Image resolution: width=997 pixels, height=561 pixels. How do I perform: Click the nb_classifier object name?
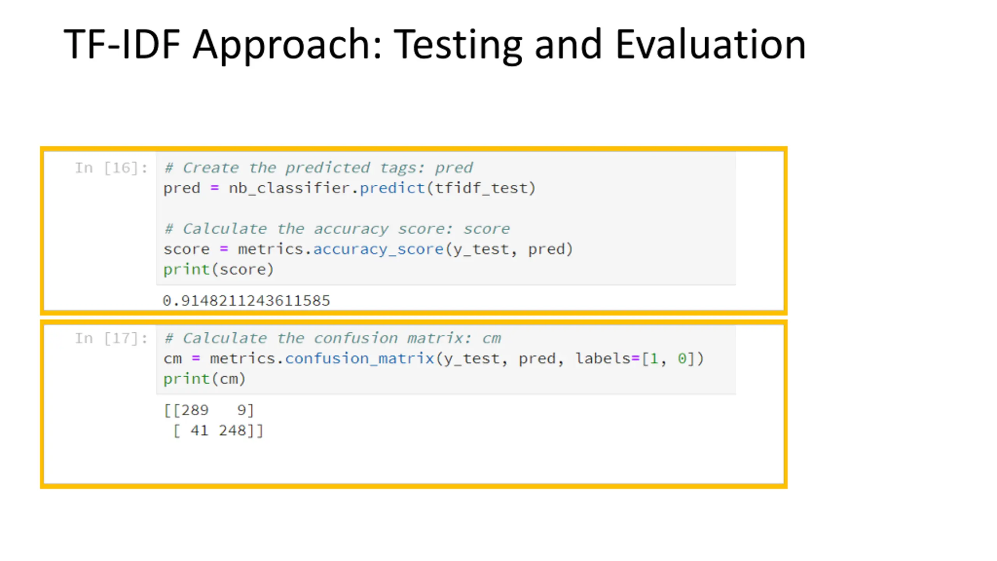pyautogui.click(x=289, y=188)
